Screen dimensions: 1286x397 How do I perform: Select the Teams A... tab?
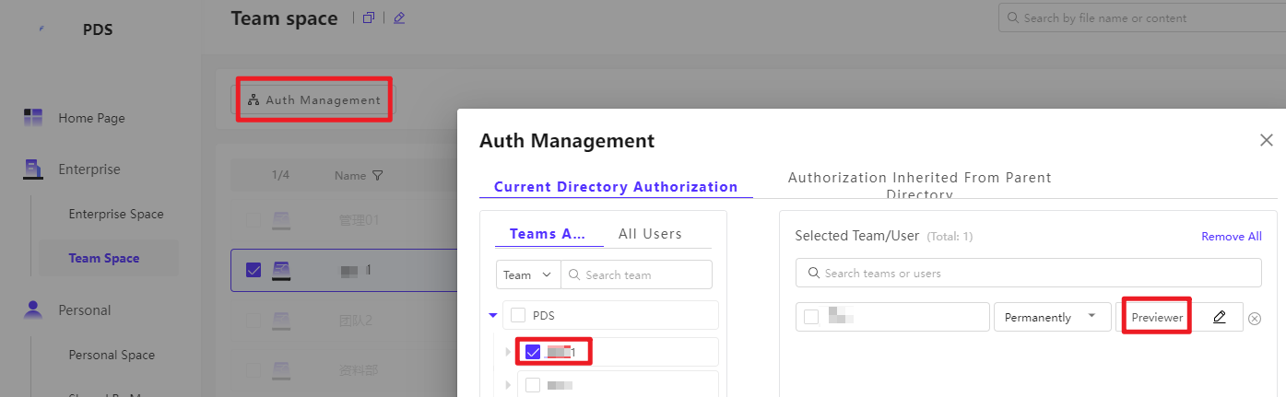548,234
